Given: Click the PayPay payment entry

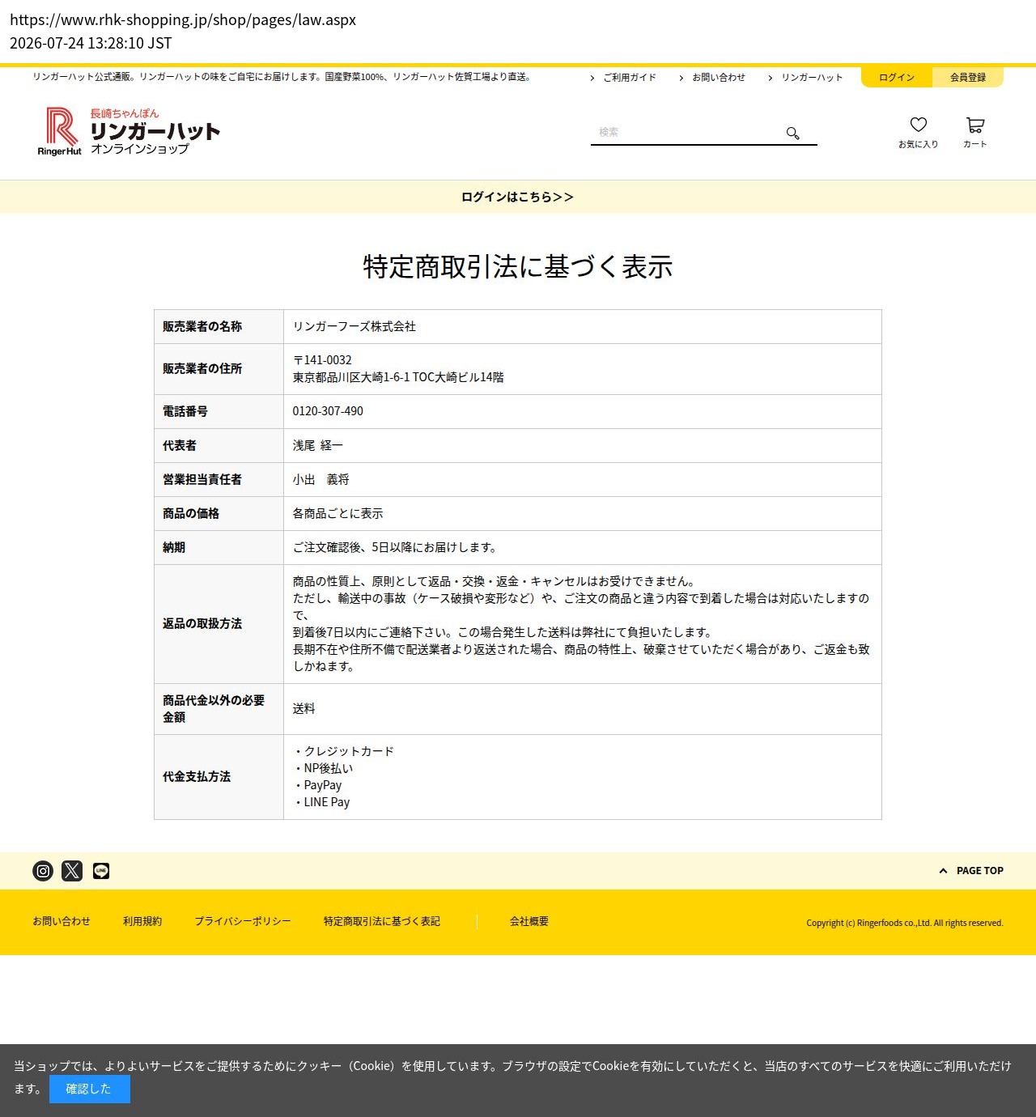Looking at the screenshot, I should point(317,785).
